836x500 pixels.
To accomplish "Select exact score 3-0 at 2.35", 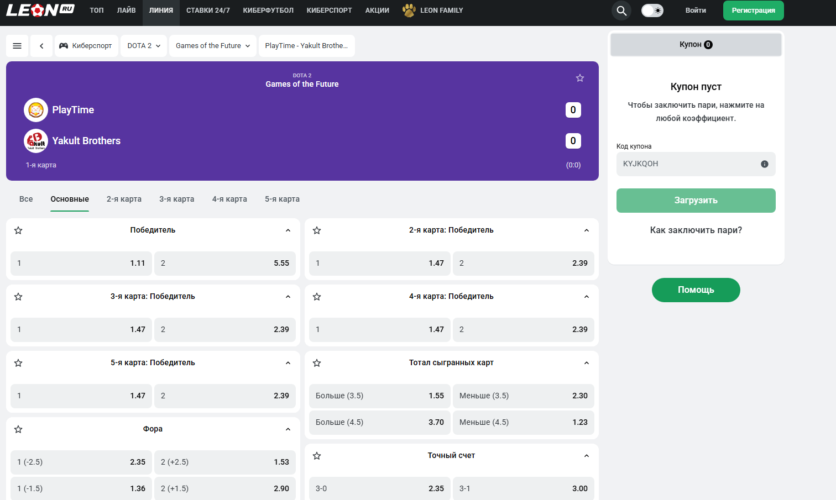I will pyautogui.click(x=380, y=488).
